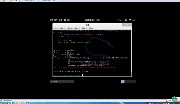
Task: Click the green circular floating widget
Action: click(x=174, y=99)
